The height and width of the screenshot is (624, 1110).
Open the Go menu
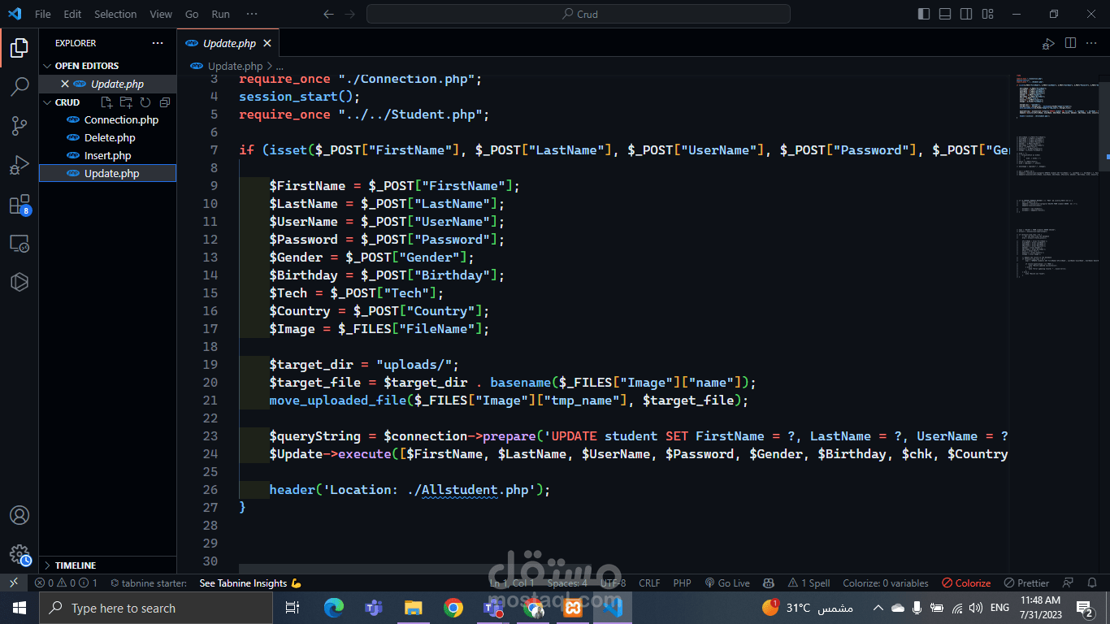click(x=192, y=14)
